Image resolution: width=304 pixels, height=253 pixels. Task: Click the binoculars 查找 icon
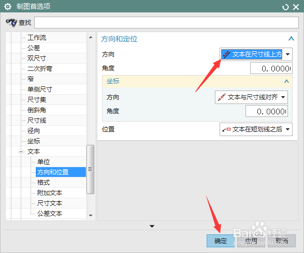tap(11, 23)
